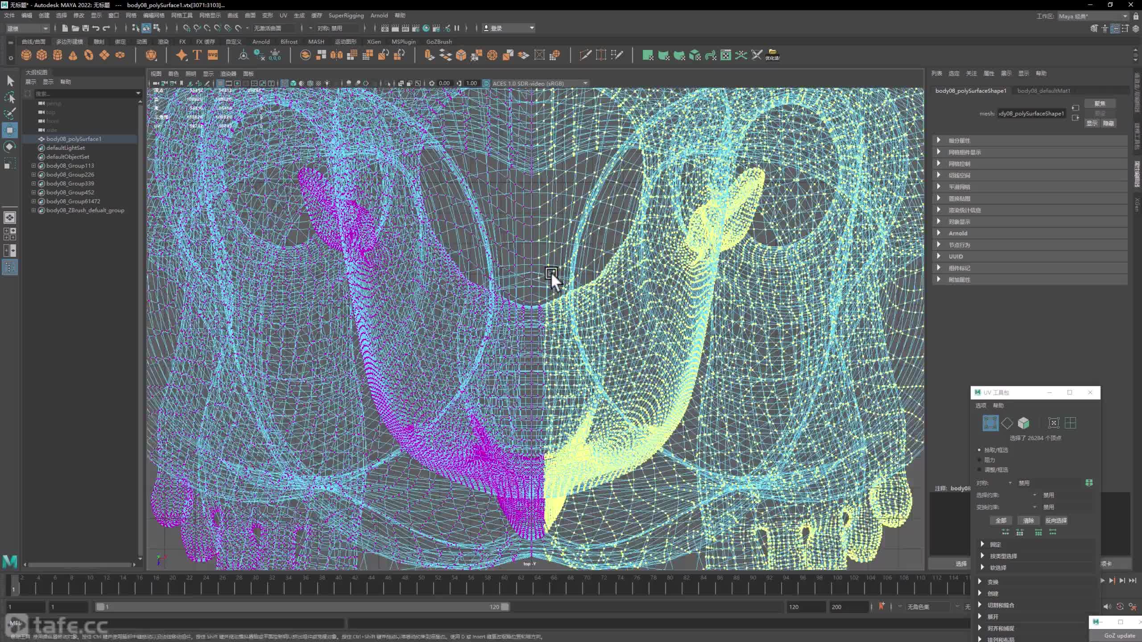
Task: Toggle viewport grid display icon
Action: click(x=220, y=83)
